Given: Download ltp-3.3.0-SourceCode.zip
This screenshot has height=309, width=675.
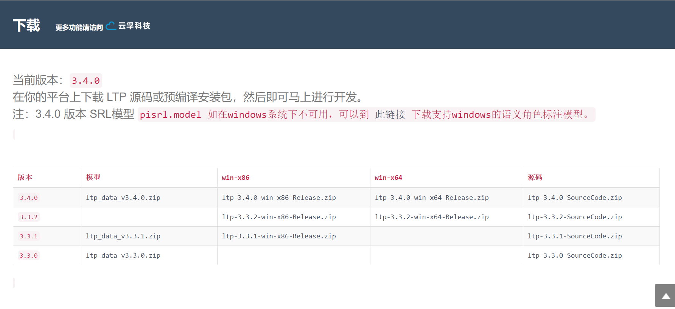Looking at the screenshot, I should pos(575,255).
